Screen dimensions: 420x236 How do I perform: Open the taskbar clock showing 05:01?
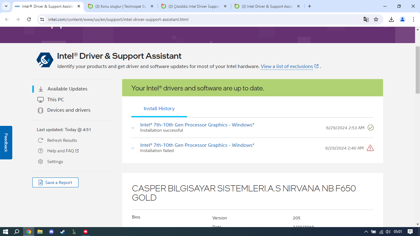tap(398, 232)
